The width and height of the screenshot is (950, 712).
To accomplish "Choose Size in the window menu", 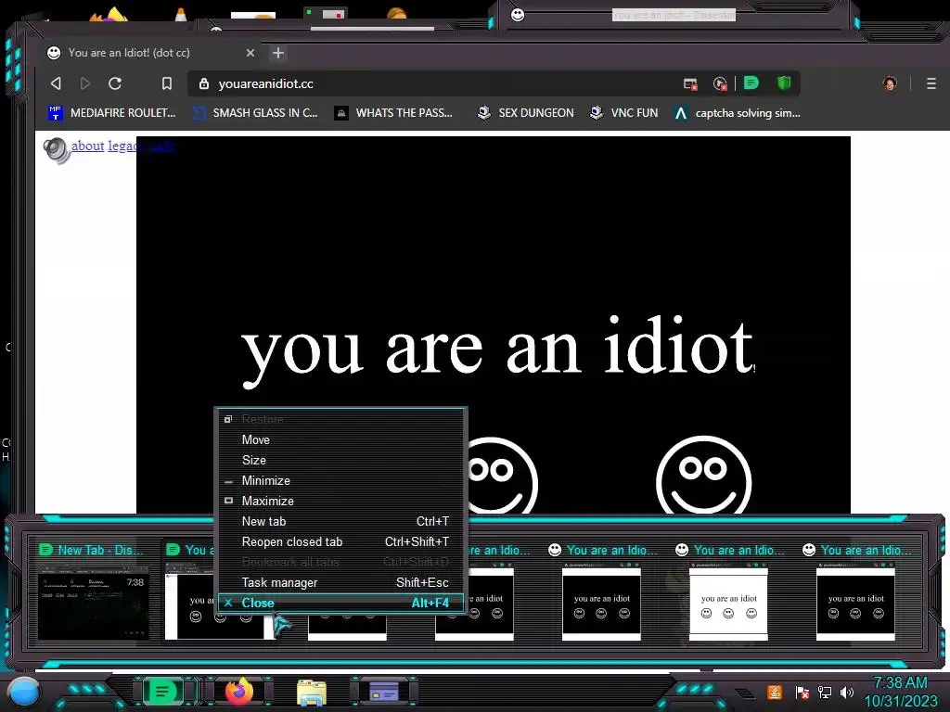I will 341,460.
